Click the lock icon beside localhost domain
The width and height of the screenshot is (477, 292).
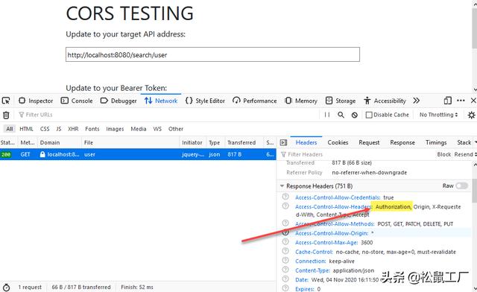(x=42, y=154)
